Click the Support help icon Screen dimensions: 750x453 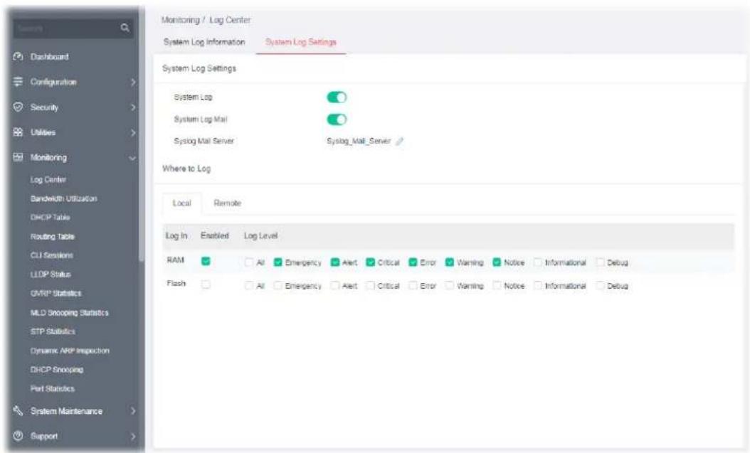tap(19, 436)
